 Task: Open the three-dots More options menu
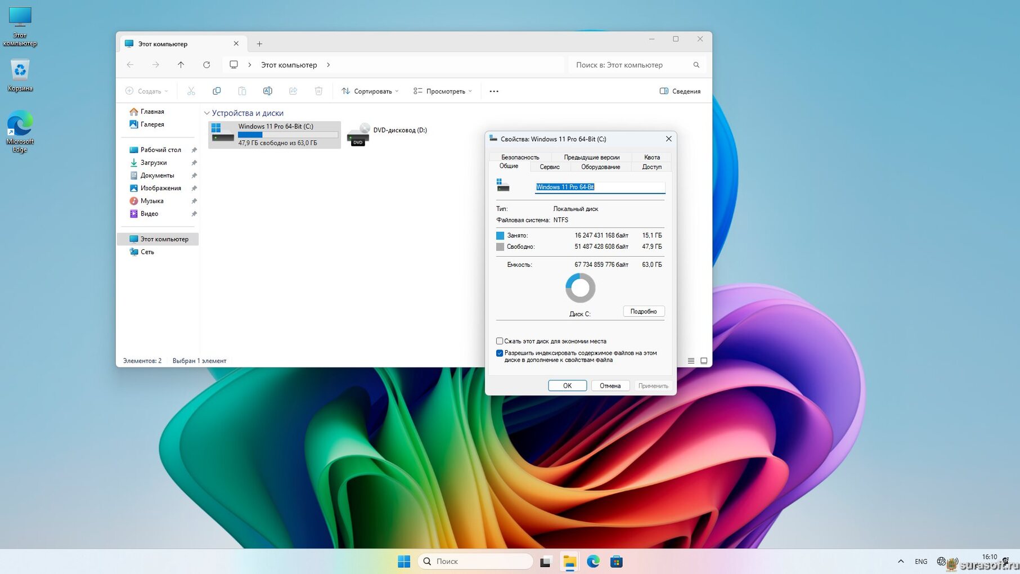click(x=493, y=91)
